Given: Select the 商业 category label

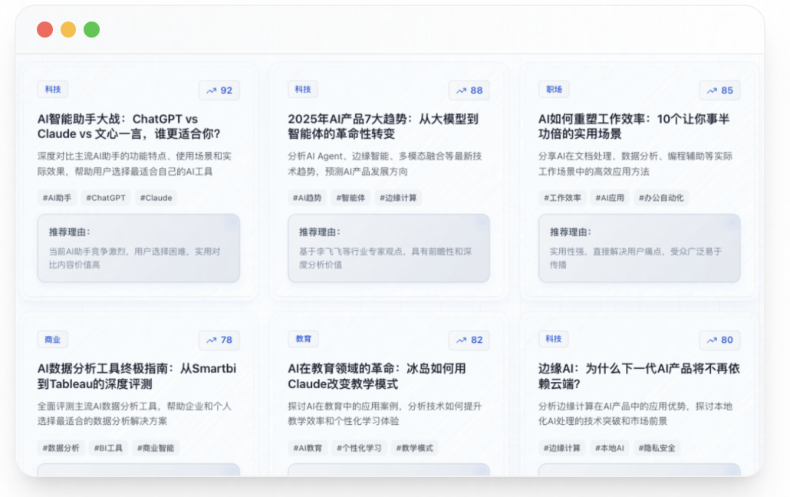Looking at the screenshot, I should pyautogui.click(x=53, y=340).
